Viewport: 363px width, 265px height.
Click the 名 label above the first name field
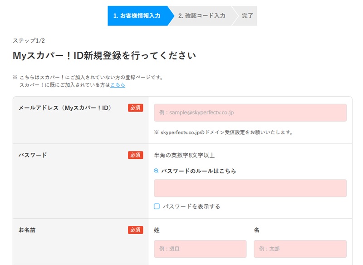[257, 230]
